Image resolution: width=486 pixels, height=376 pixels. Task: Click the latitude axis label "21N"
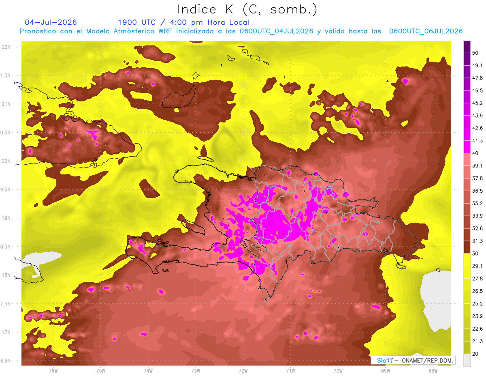pyautogui.click(x=6, y=104)
